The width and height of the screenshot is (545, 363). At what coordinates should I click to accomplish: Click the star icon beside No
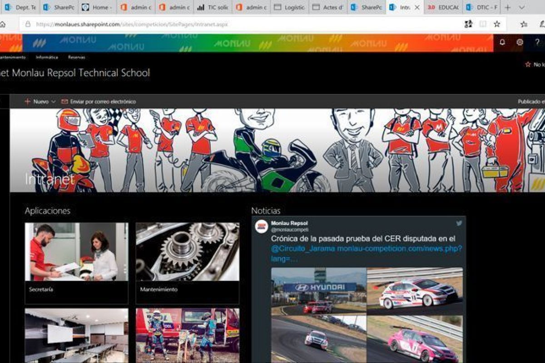pos(528,65)
